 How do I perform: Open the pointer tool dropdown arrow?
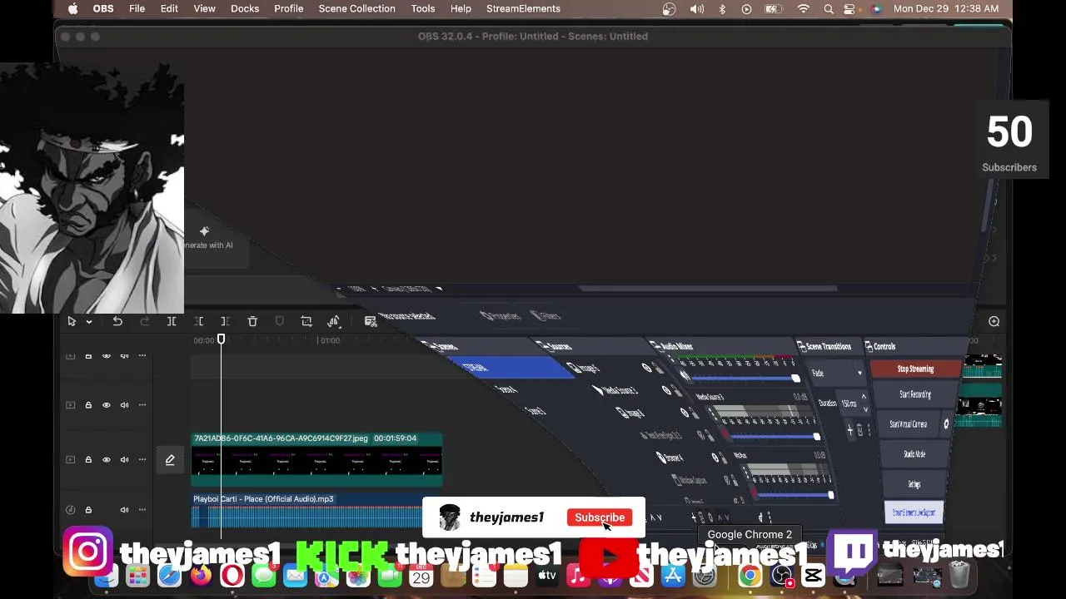click(88, 322)
